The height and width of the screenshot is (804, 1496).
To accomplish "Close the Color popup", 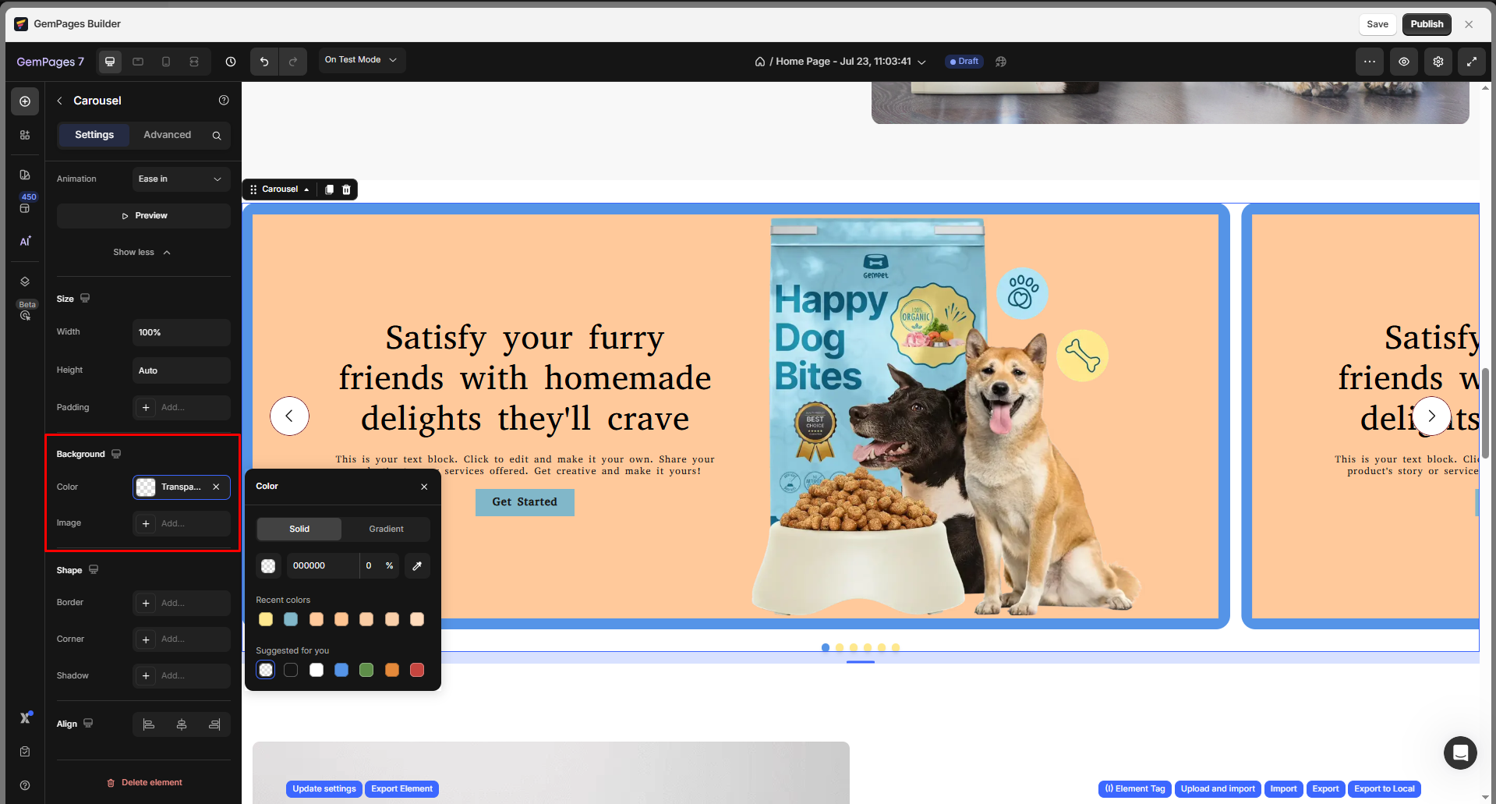I will pyautogui.click(x=424, y=487).
